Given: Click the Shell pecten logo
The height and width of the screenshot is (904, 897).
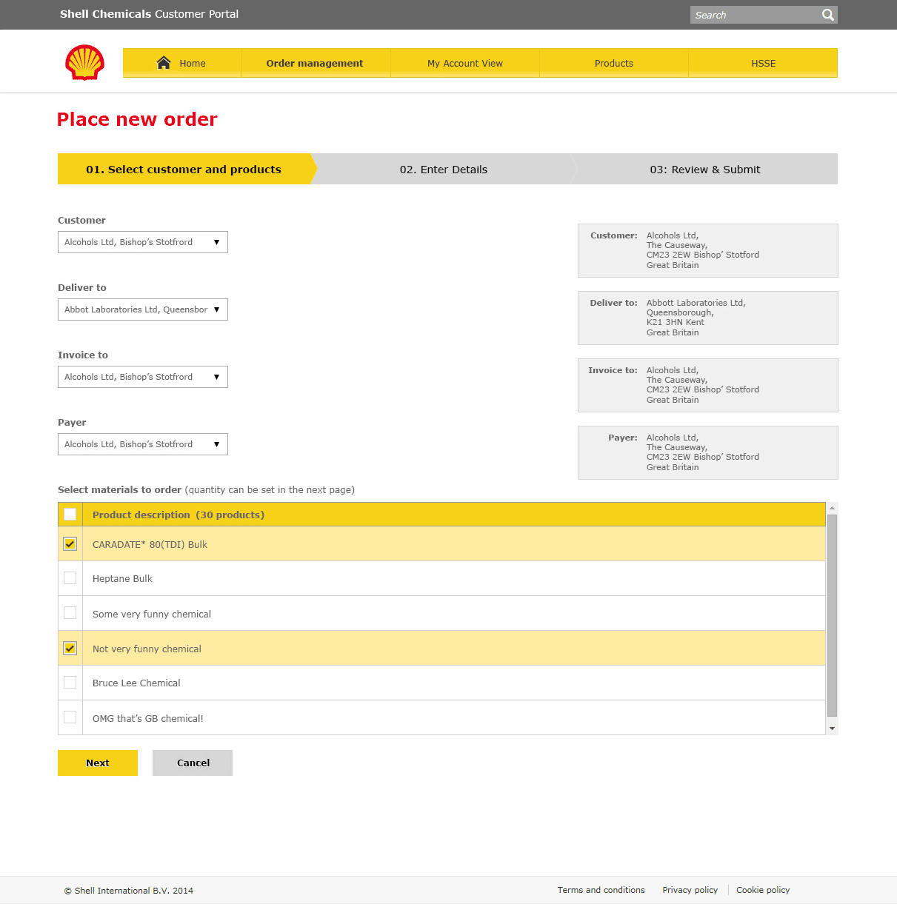Looking at the screenshot, I should (84, 62).
